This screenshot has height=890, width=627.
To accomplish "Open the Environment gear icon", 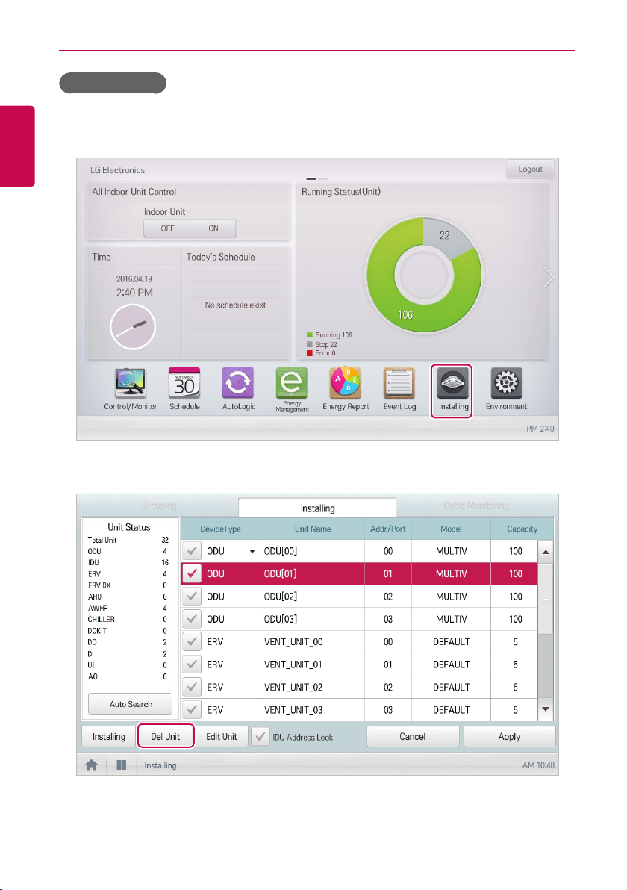I will (506, 384).
